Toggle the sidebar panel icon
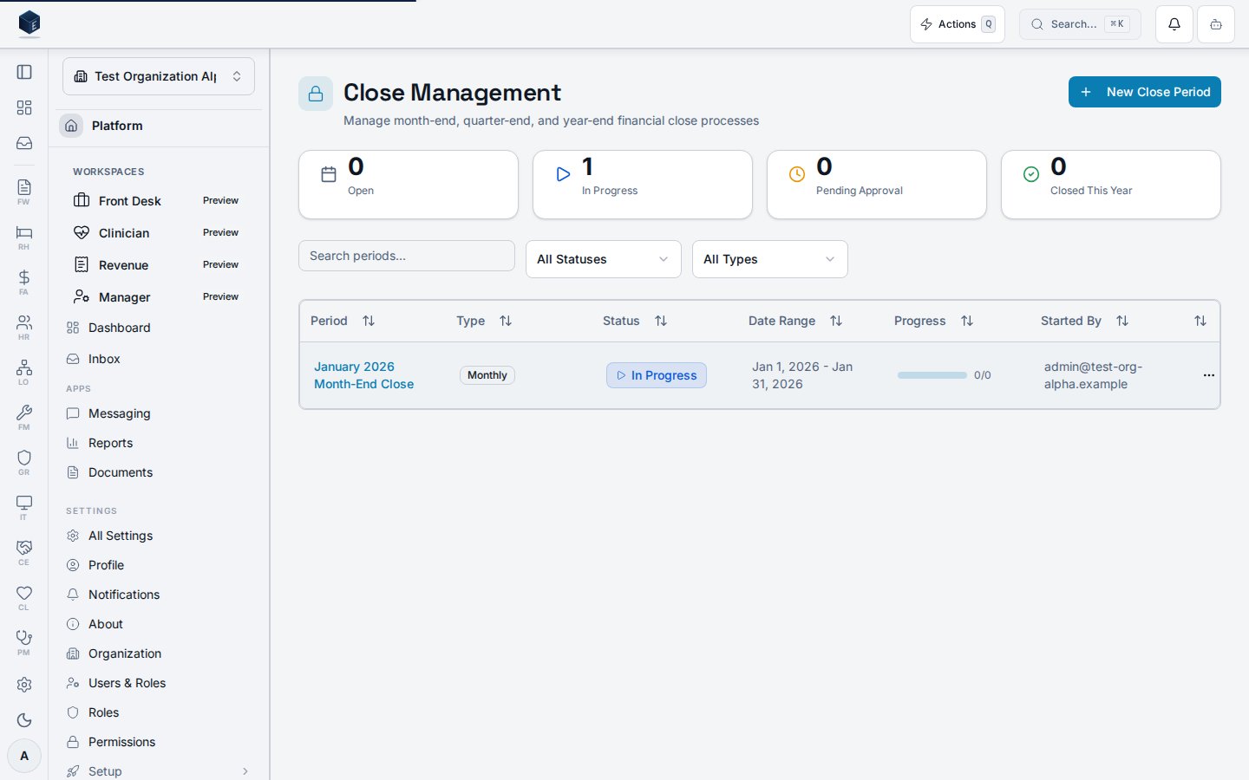 [24, 72]
